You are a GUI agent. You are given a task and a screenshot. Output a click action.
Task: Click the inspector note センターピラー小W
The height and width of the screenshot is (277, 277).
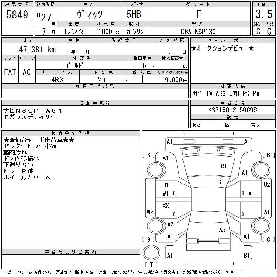(x=30, y=146)
